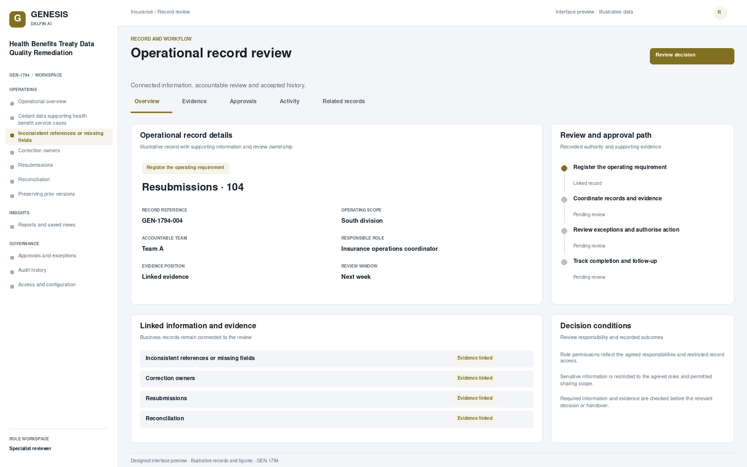Click the Team A accountable team value
The image size is (747, 467).
point(153,249)
